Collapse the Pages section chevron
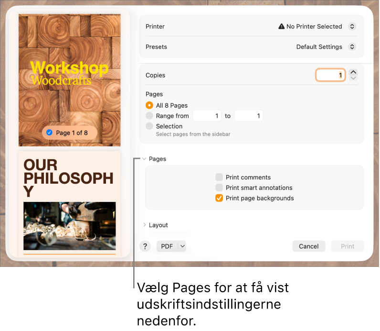This screenshot has height=331, width=380. (144, 159)
